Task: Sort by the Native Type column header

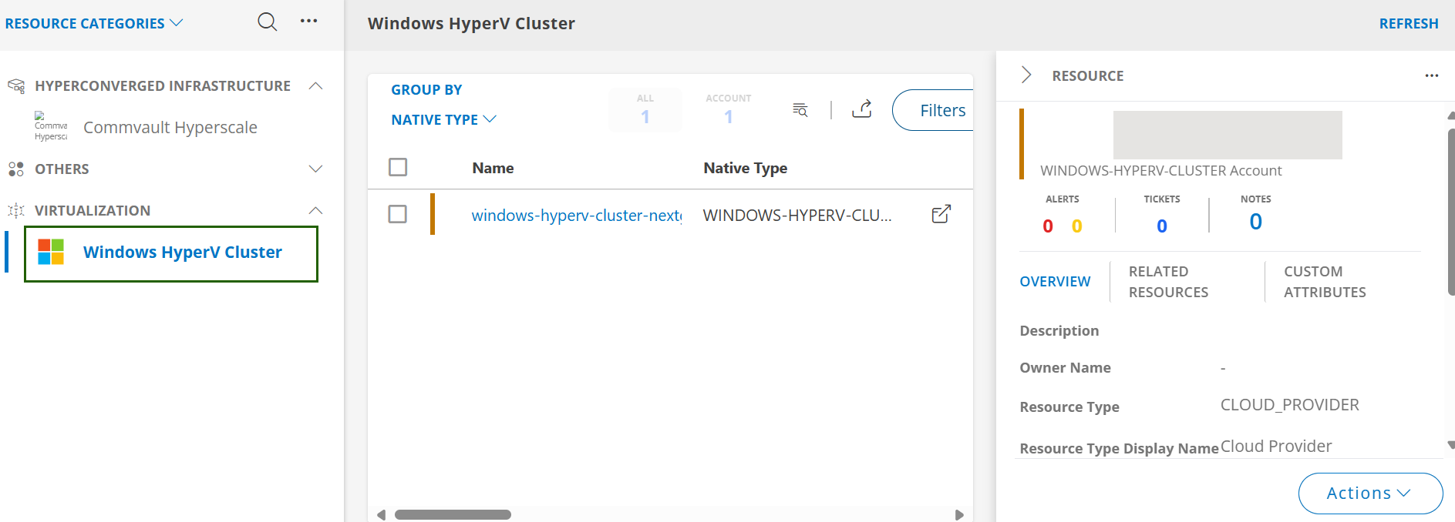Action: 745,168
